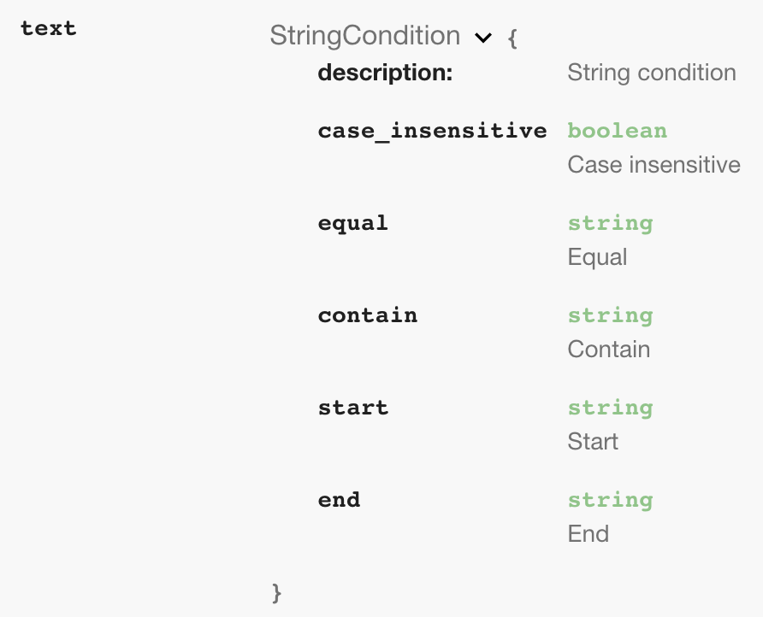Click the closing curly brace
The height and width of the screenshot is (617, 763).
275,591
